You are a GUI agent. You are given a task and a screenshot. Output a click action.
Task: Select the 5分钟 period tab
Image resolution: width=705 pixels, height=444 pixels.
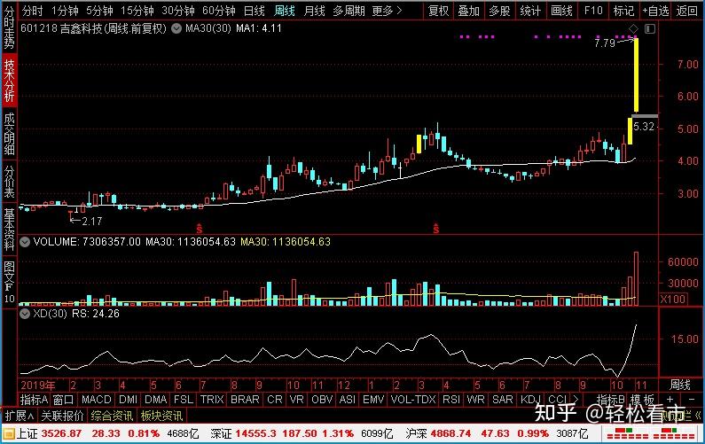[x=99, y=11]
